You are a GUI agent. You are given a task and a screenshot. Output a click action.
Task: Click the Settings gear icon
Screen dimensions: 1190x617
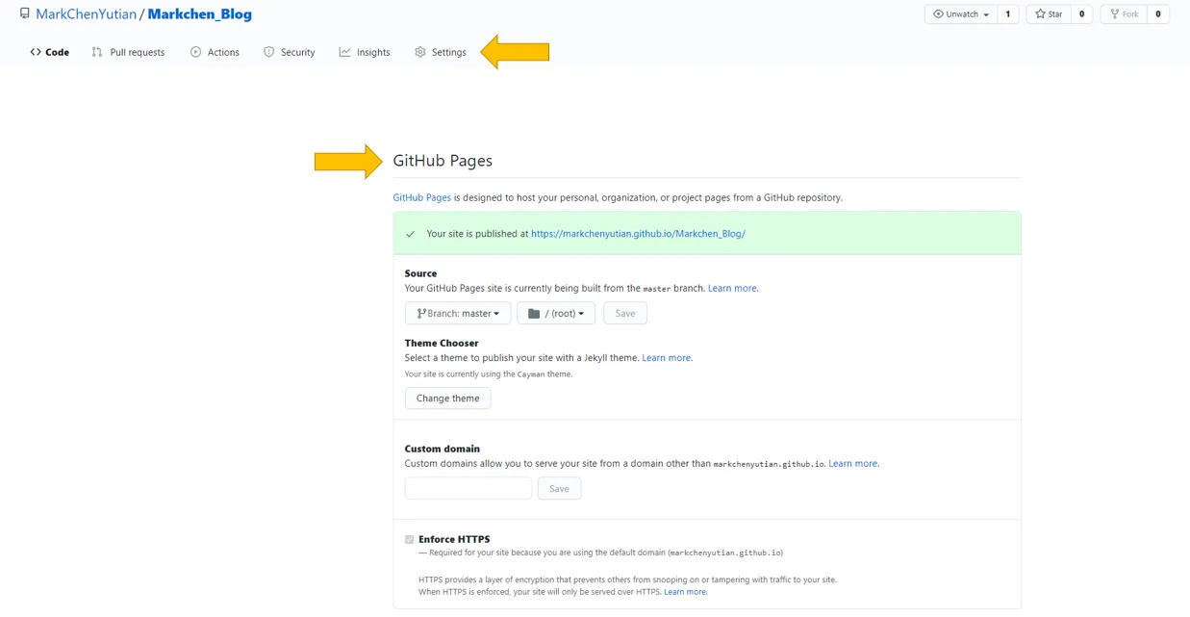420,52
